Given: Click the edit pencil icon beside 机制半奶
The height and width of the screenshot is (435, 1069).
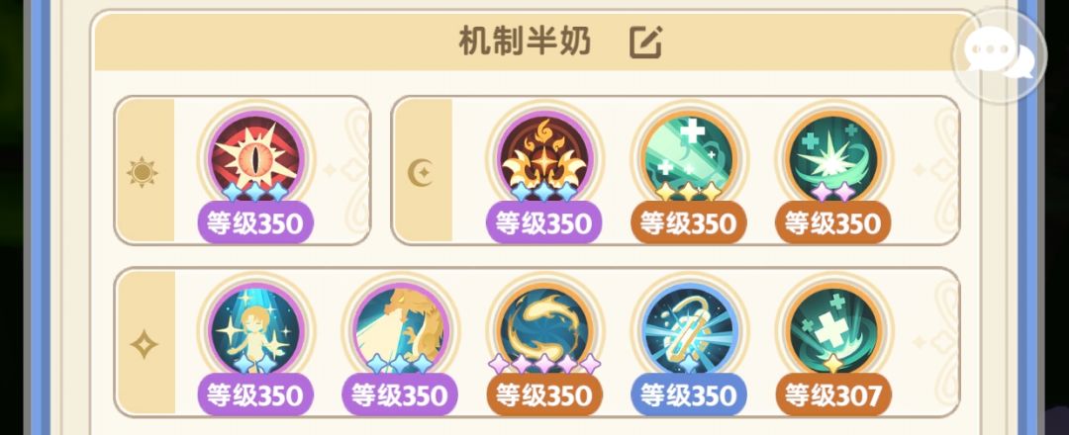Looking at the screenshot, I should pyautogui.click(x=645, y=43).
